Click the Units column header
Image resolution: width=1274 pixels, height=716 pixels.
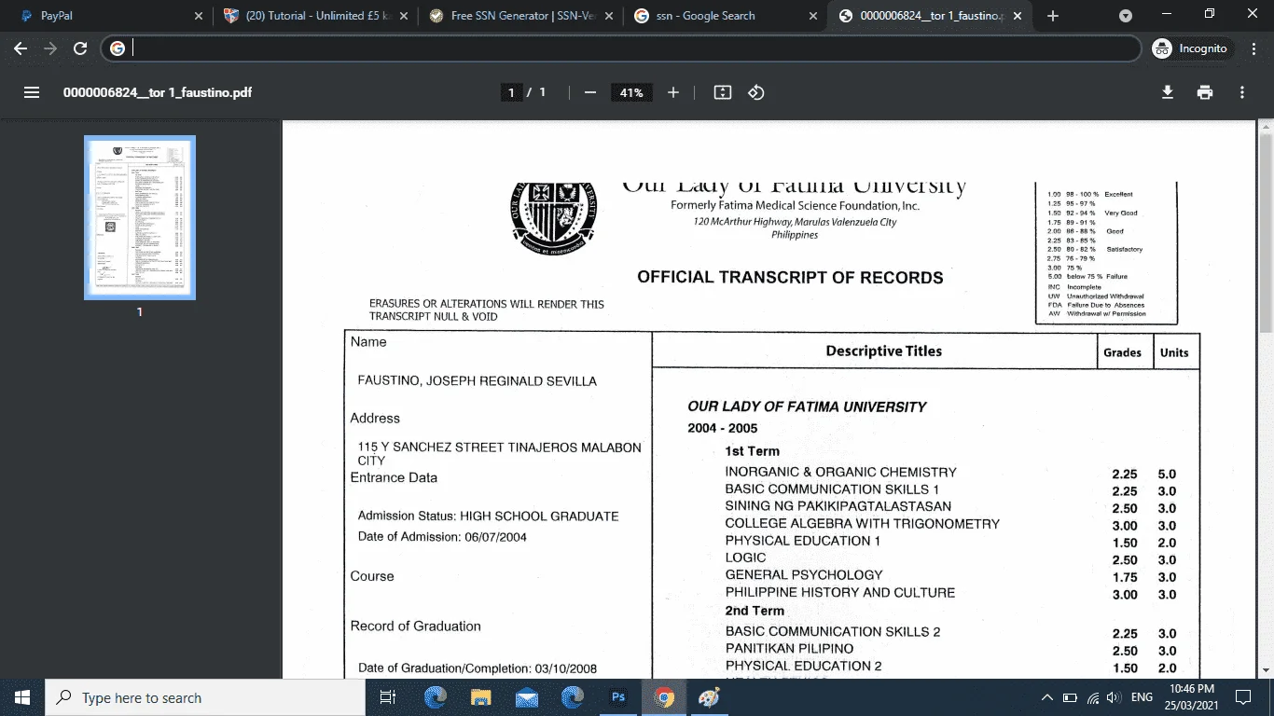click(x=1174, y=352)
